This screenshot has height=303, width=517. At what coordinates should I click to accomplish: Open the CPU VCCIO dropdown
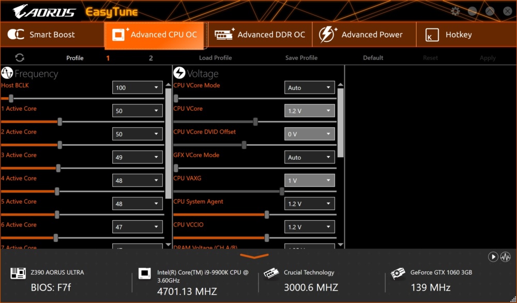pos(310,227)
